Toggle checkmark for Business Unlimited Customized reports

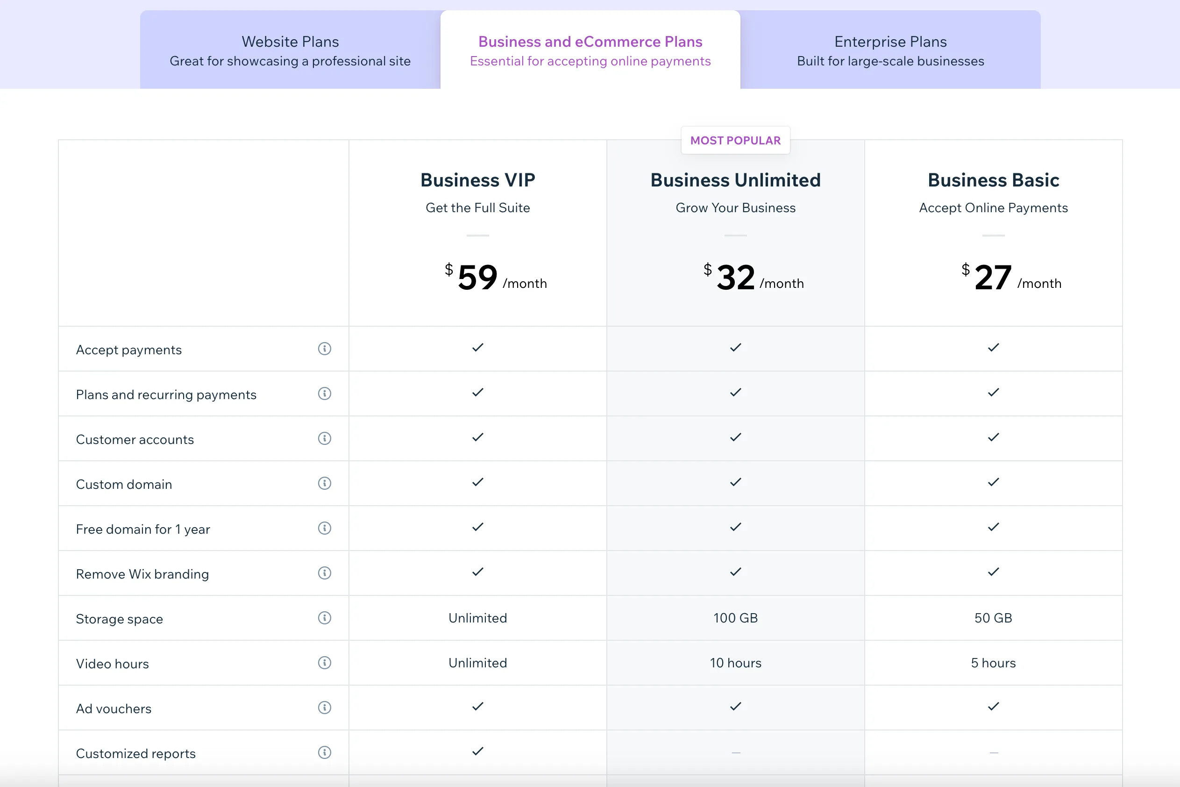(x=736, y=752)
